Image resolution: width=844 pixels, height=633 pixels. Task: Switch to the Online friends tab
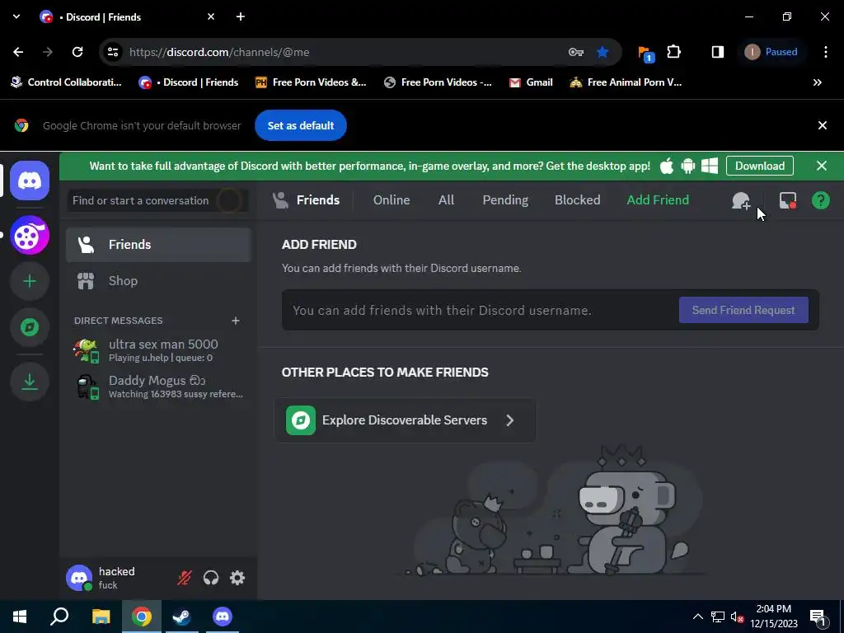(x=392, y=200)
